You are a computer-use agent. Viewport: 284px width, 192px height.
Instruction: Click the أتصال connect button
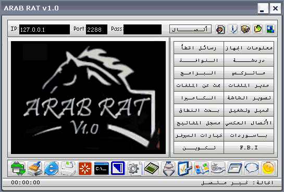point(190,29)
